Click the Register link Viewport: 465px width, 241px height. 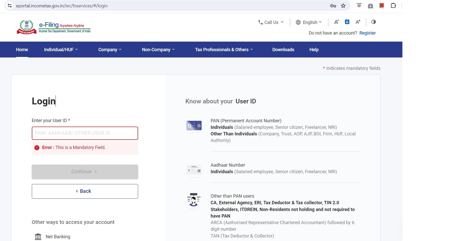point(368,33)
